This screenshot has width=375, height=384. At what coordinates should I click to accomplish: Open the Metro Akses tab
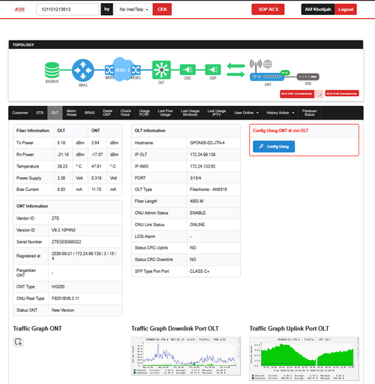(x=71, y=113)
